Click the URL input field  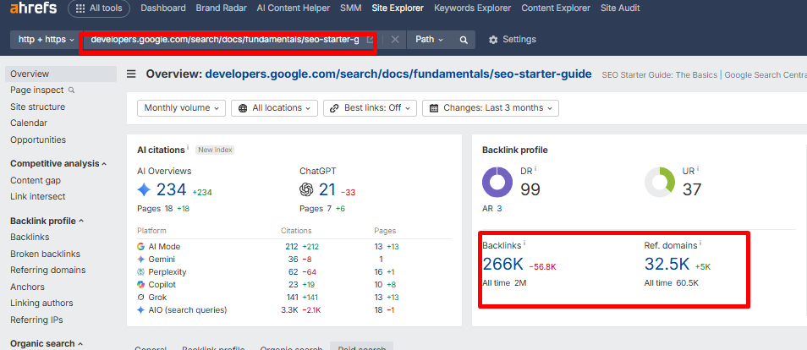tap(224, 40)
